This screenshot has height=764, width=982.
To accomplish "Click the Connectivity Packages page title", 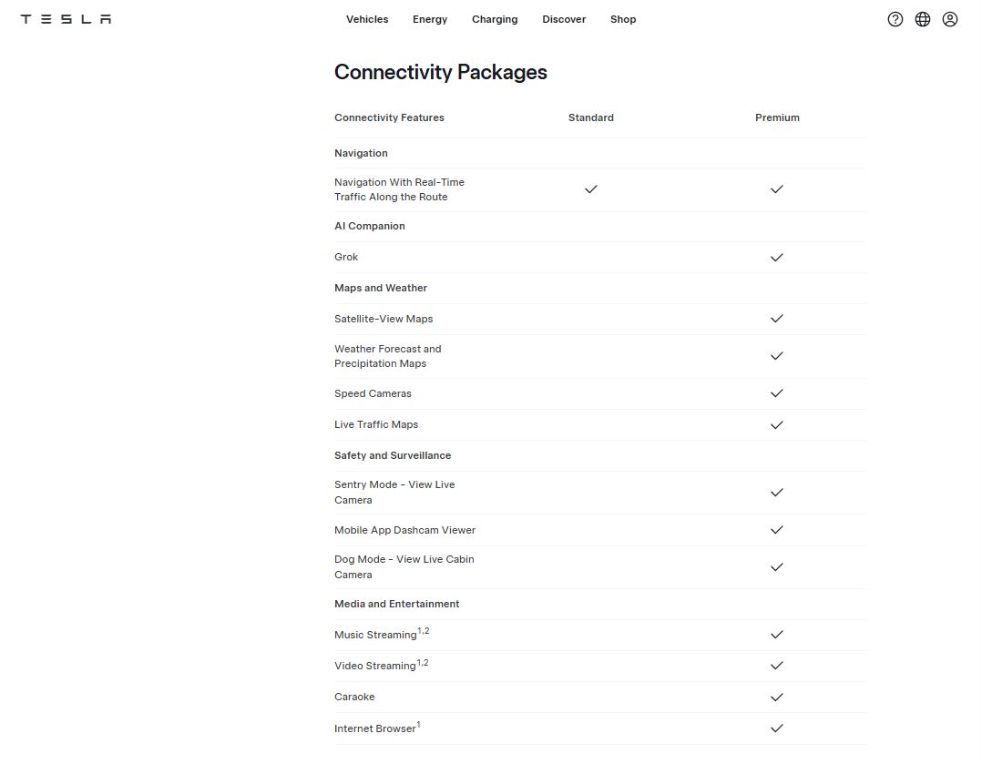I will (440, 71).
